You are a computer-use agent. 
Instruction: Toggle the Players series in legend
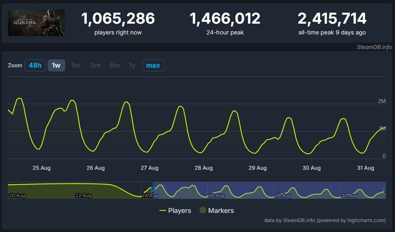pyautogui.click(x=175, y=210)
